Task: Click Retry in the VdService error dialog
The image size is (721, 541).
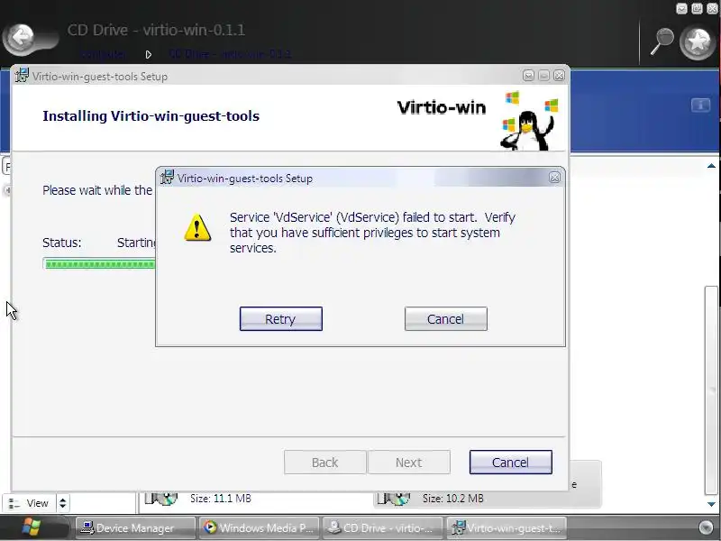Action: (280, 319)
